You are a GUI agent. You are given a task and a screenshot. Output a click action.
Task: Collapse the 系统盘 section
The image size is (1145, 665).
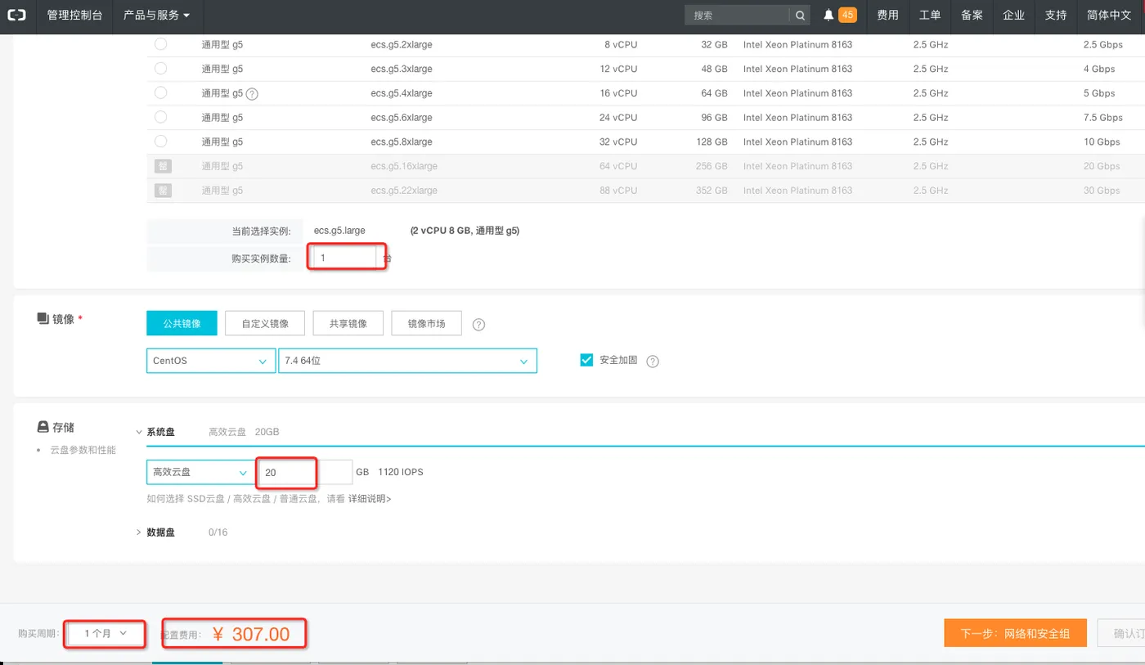pos(139,432)
